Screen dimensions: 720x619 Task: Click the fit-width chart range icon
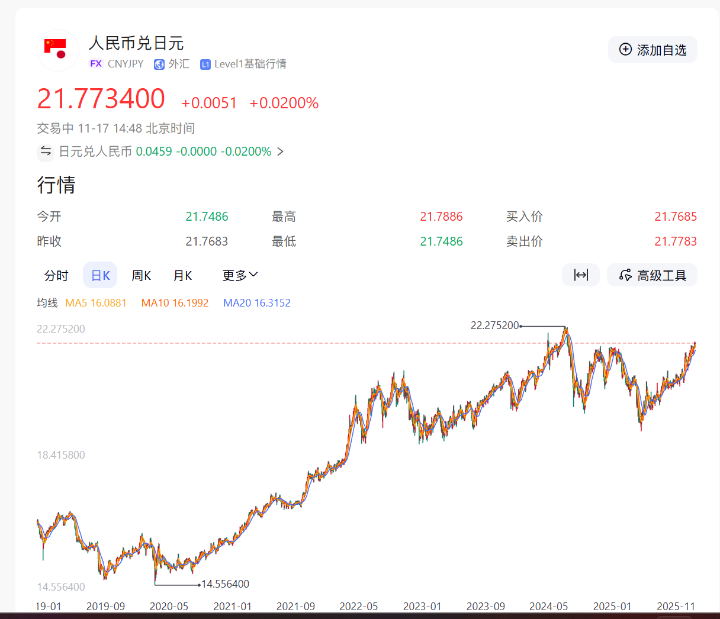point(580,275)
